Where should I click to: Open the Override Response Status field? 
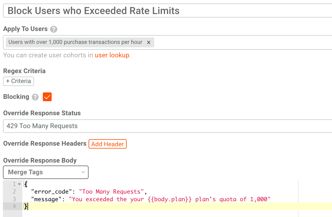(x=167, y=126)
